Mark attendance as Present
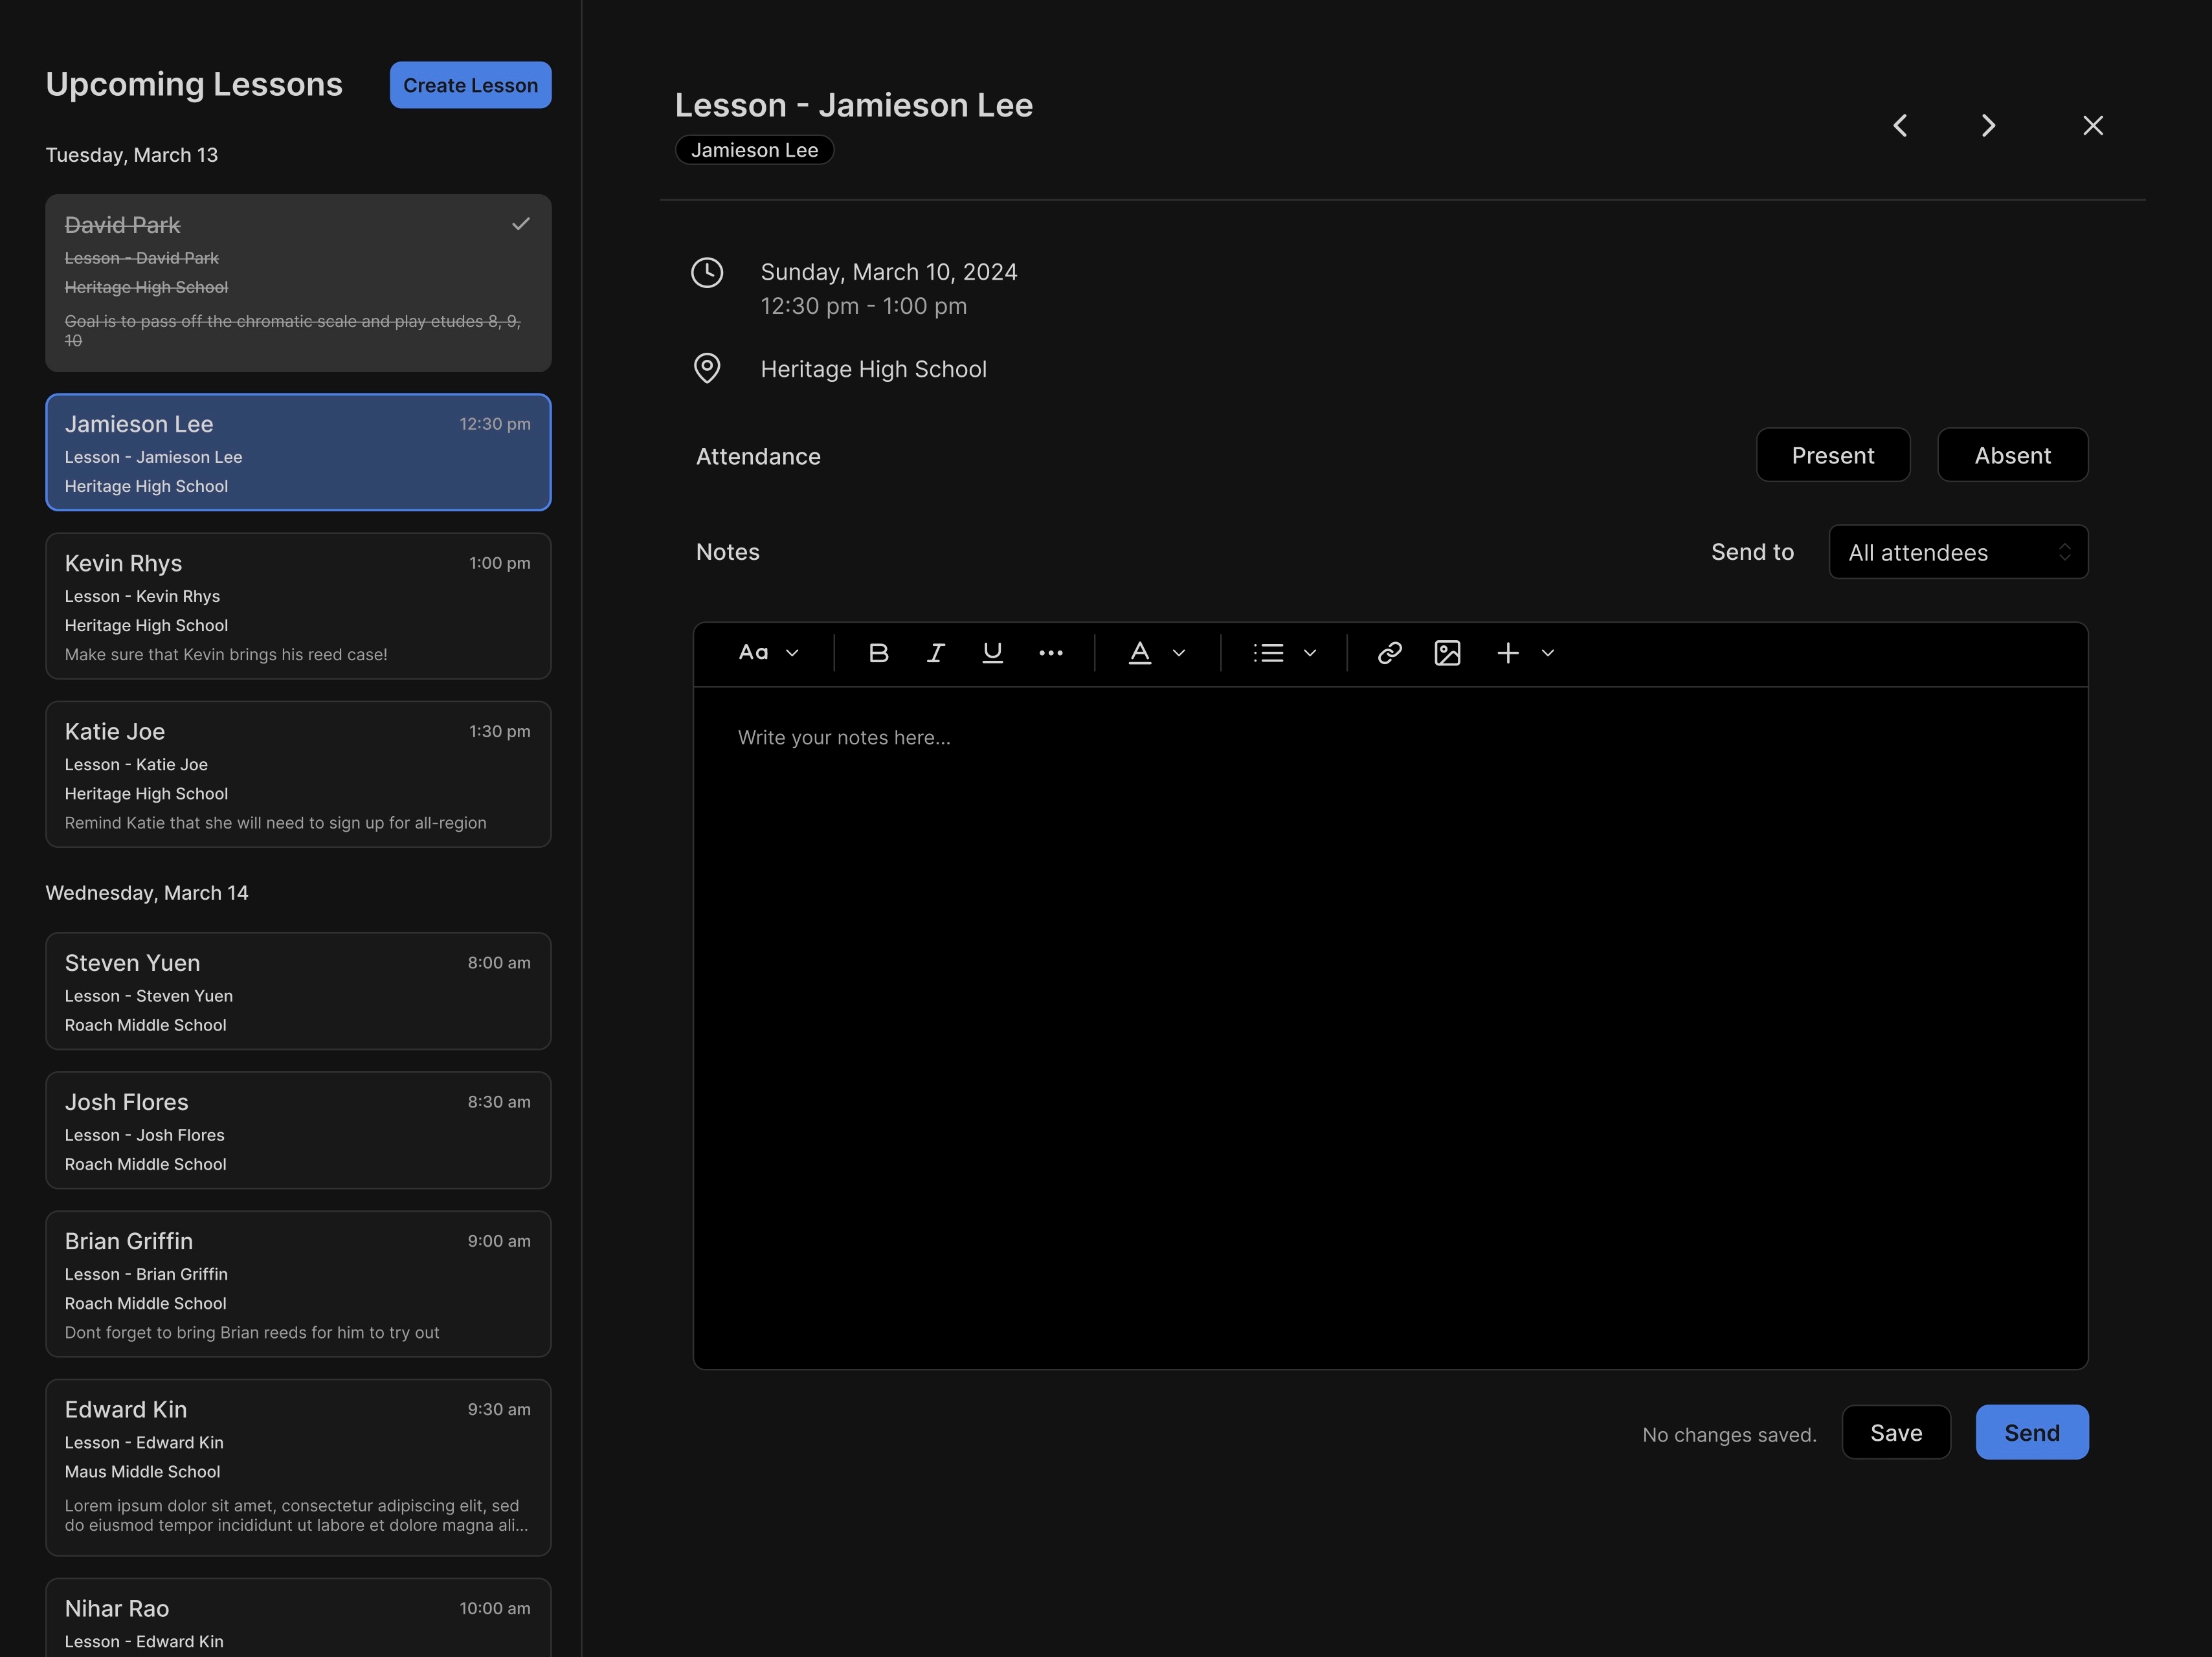Viewport: 2212px width, 1657px height. pyautogui.click(x=1832, y=455)
